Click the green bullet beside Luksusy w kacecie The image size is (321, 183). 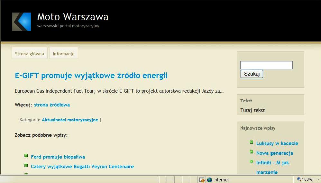click(x=252, y=142)
